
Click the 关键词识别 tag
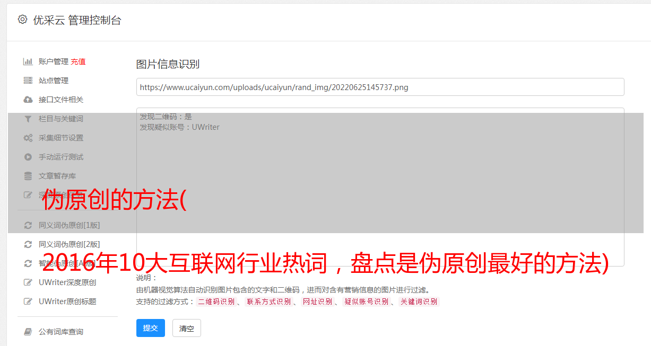click(x=419, y=301)
